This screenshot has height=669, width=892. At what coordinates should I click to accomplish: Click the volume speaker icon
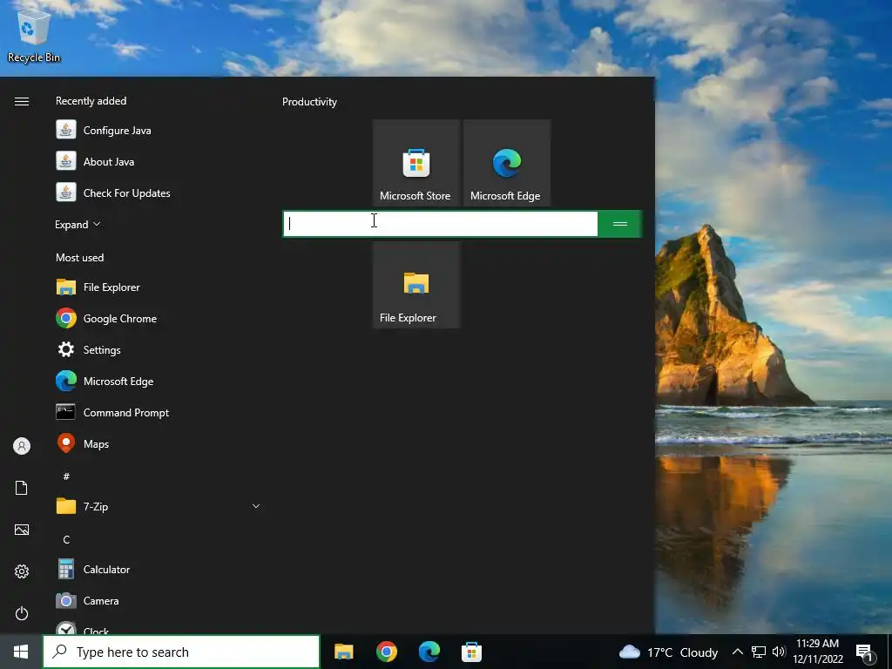pyautogui.click(x=779, y=652)
